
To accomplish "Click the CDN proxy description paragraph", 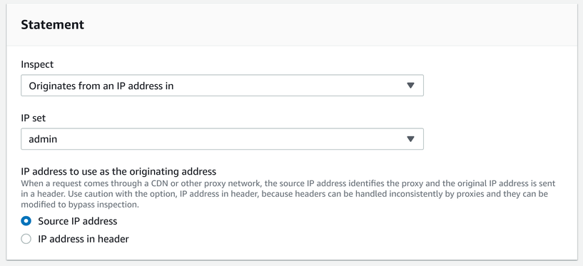I will 288,194.
